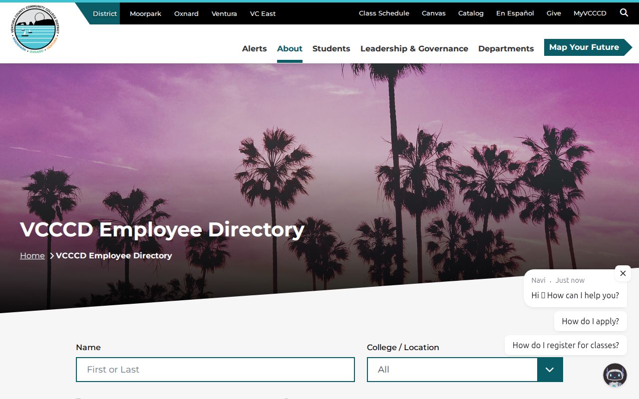Open the About menu

[x=290, y=48]
